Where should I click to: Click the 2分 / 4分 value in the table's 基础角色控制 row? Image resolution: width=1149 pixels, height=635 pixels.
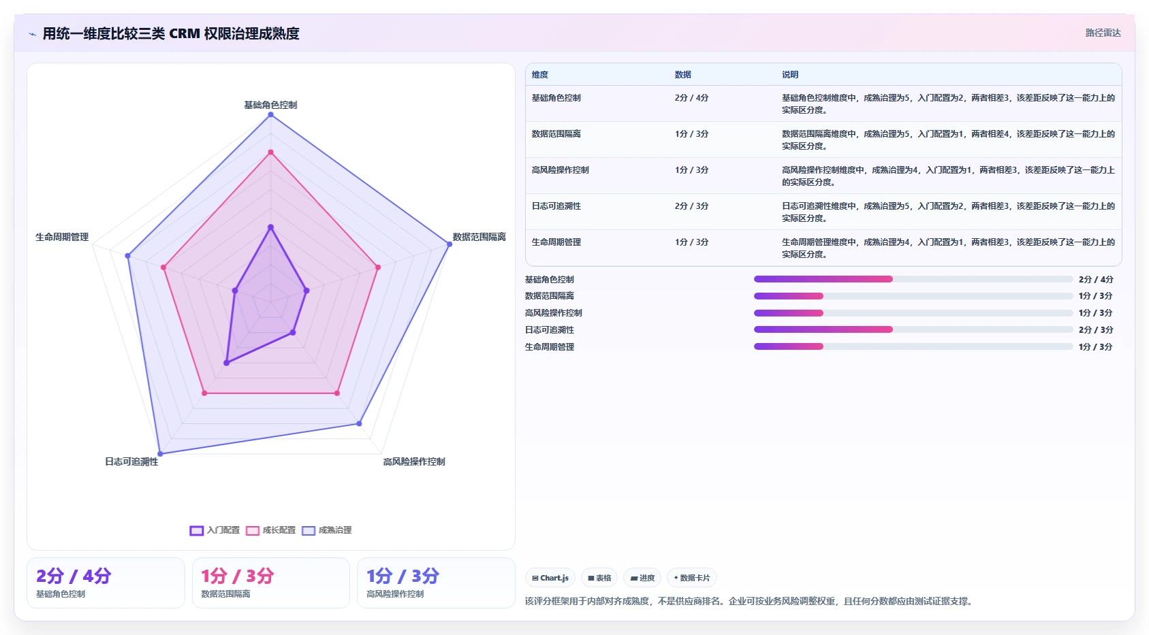pos(692,98)
